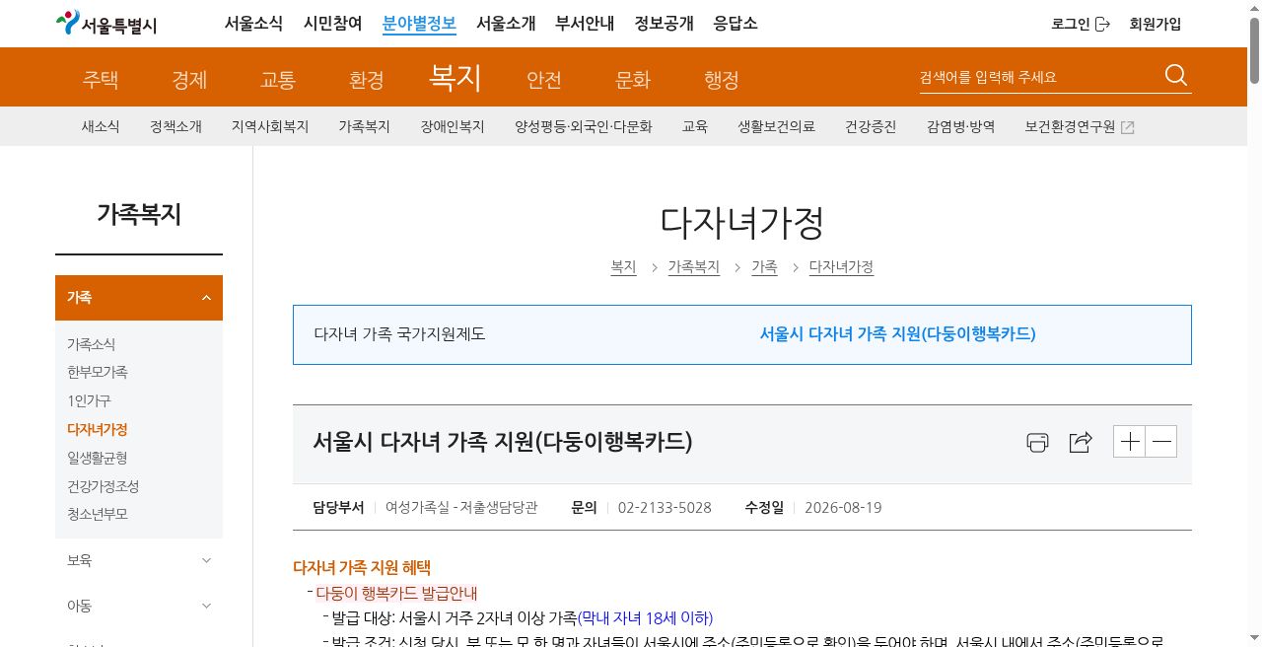Collapse the 가족 sidebar section
The width and height of the screenshot is (1262, 647).
point(139,298)
